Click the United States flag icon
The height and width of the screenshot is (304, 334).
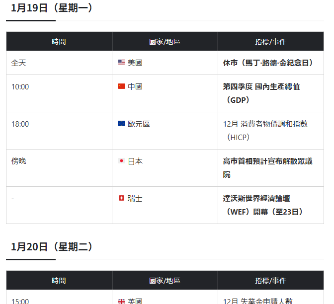(121, 63)
